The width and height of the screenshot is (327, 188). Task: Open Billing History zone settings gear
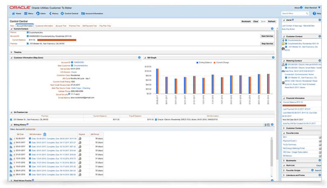(272, 125)
